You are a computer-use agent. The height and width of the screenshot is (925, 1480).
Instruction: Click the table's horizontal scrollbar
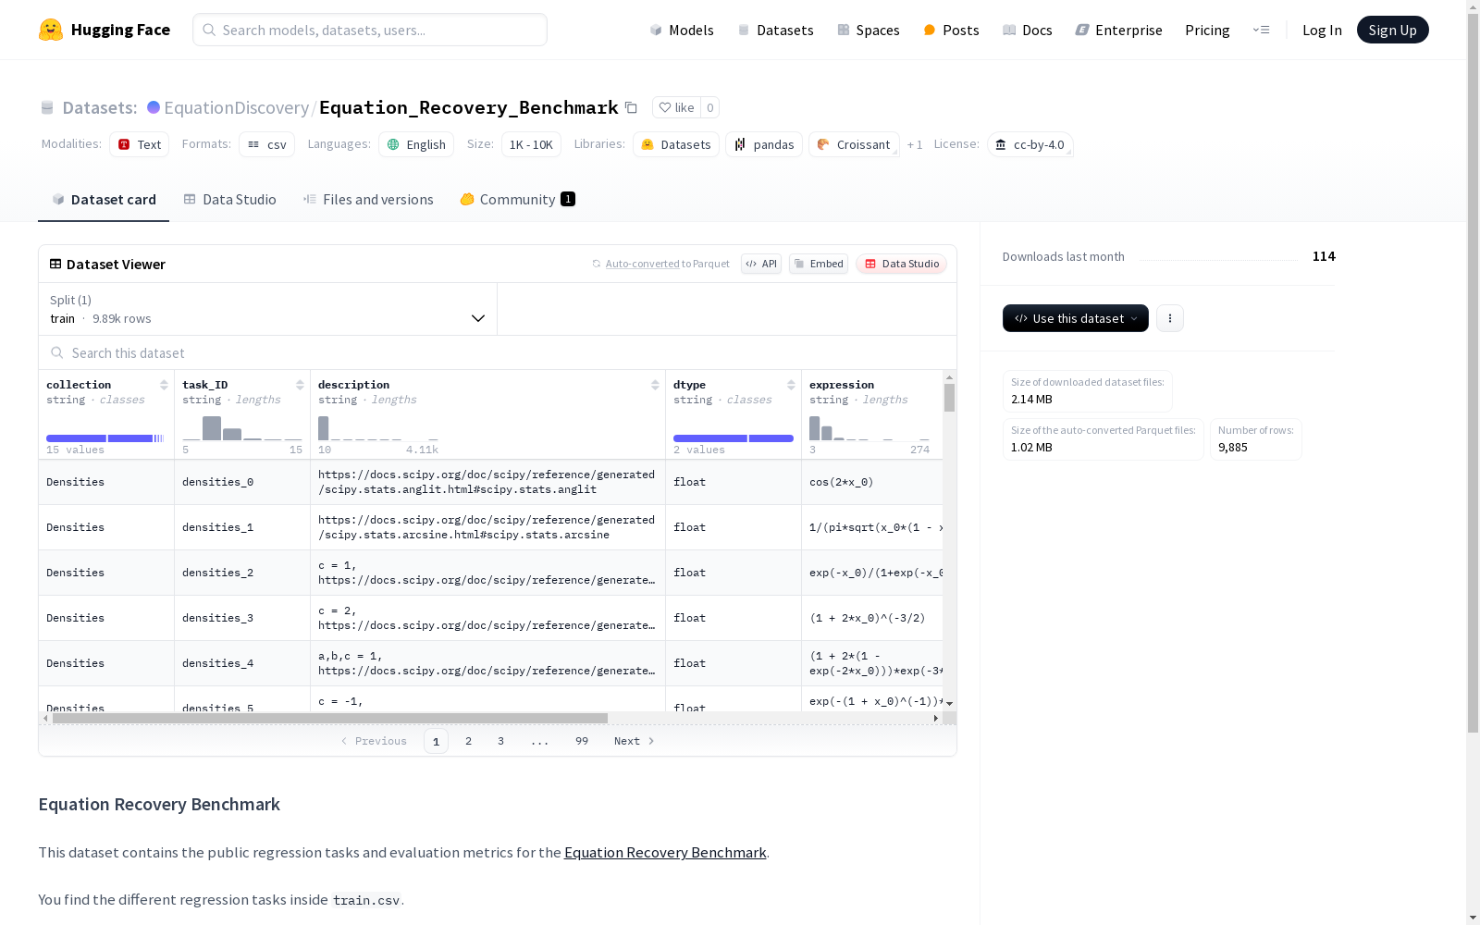coord(330,718)
